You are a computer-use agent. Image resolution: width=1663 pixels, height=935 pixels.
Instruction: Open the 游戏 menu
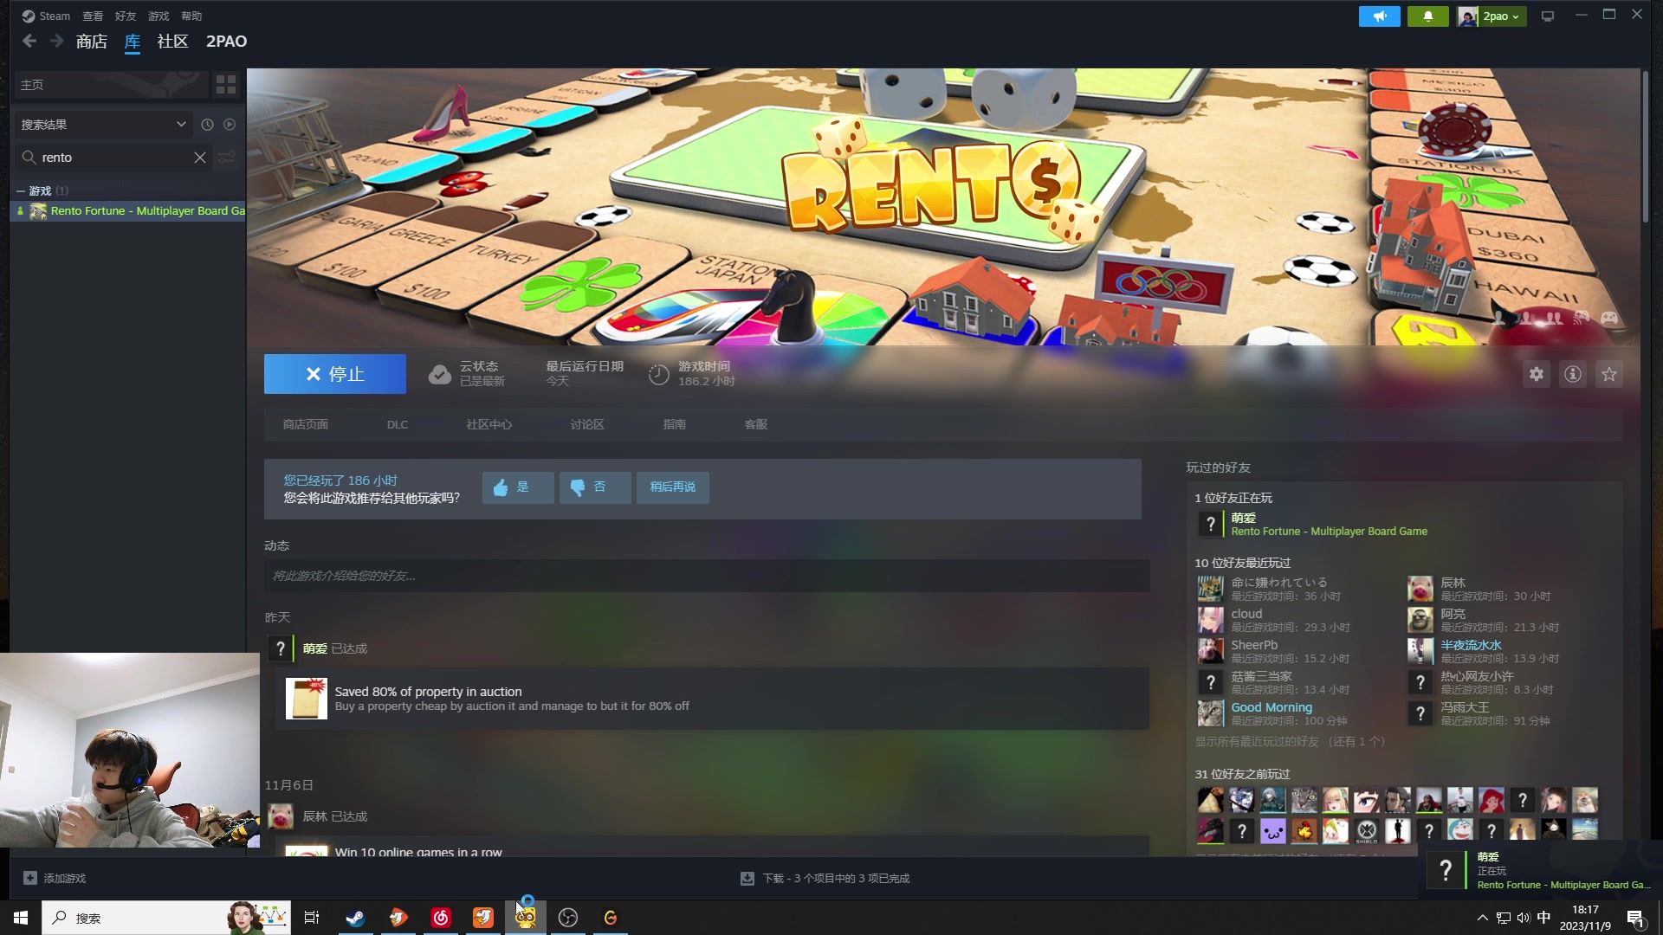pos(159,16)
